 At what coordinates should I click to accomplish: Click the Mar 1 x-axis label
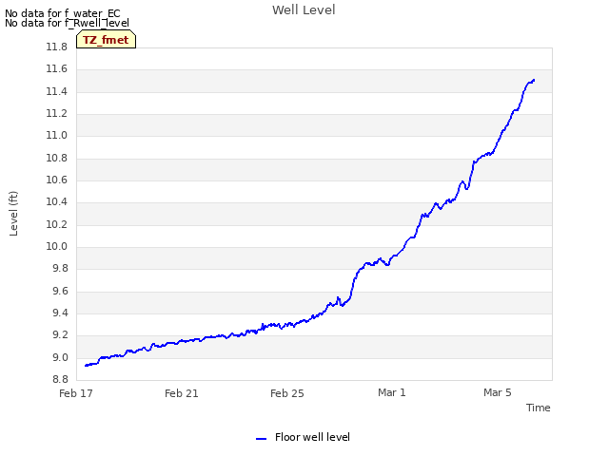pyautogui.click(x=392, y=392)
